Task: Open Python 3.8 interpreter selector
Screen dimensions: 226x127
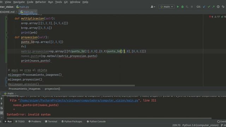Action: (200, 125)
